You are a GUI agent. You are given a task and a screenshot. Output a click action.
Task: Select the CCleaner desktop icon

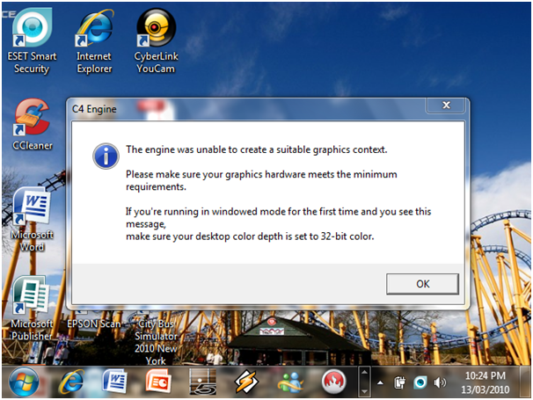[33, 124]
